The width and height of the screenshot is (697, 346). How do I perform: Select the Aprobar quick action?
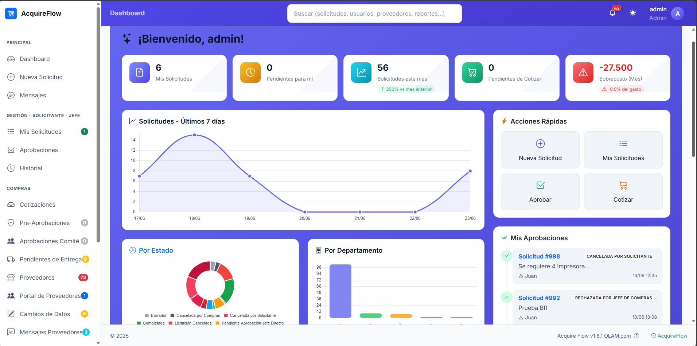click(x=540, y=191)
